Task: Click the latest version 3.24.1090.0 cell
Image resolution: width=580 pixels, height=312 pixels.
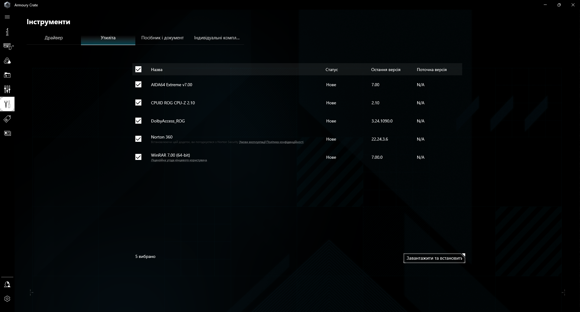Action: tap(382, 121)
